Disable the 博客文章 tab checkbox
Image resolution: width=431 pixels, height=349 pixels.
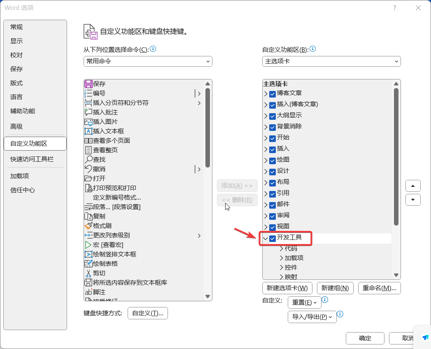272,93
